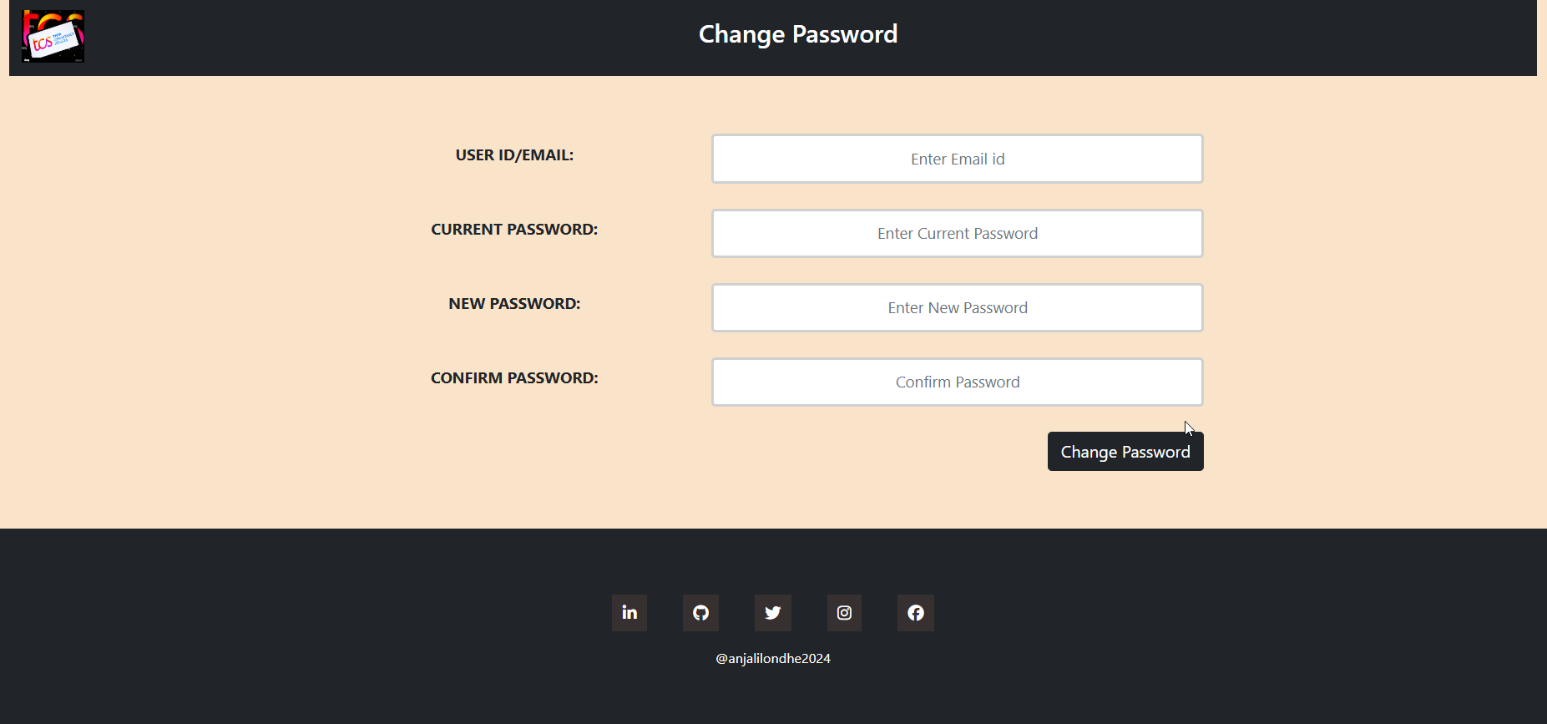
Task: Click the CONFIRM PASSWORD label
Action: (x=514, y=378)
